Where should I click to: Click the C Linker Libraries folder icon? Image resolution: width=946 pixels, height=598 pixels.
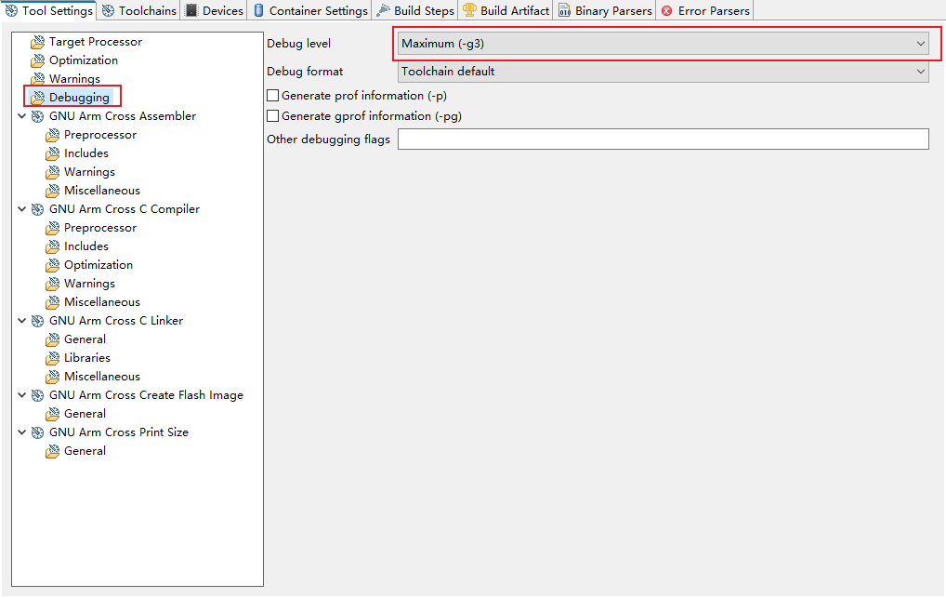[53, 358]
